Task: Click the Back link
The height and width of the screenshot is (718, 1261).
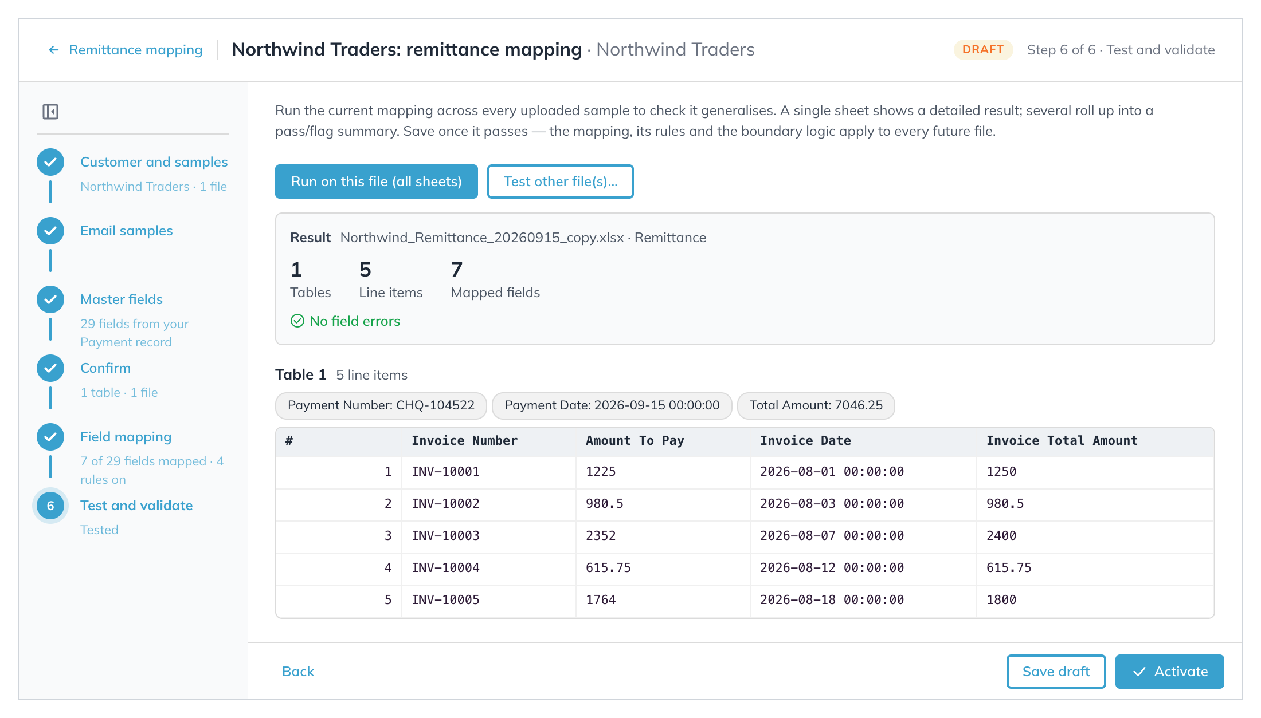Action: click(x=298, y=672)
